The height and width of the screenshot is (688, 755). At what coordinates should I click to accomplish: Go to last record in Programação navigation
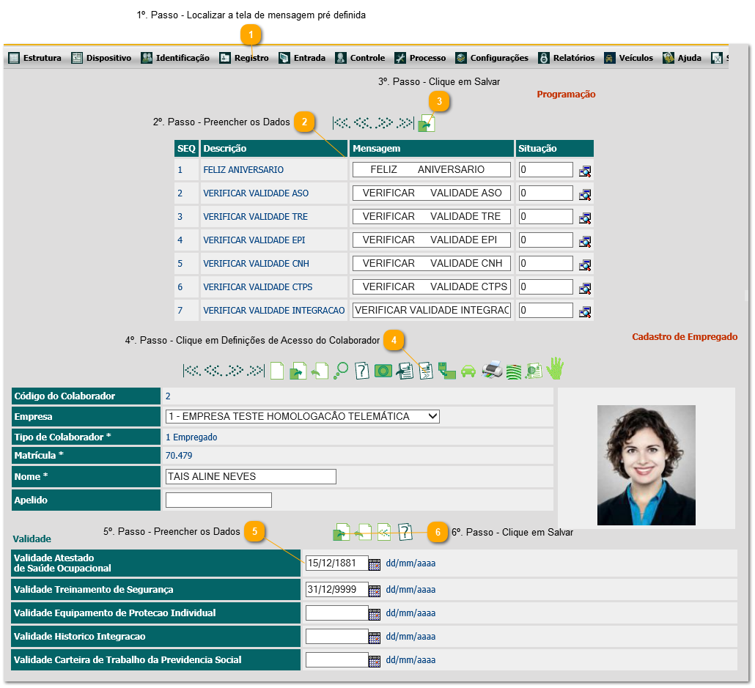pos(405,123)
